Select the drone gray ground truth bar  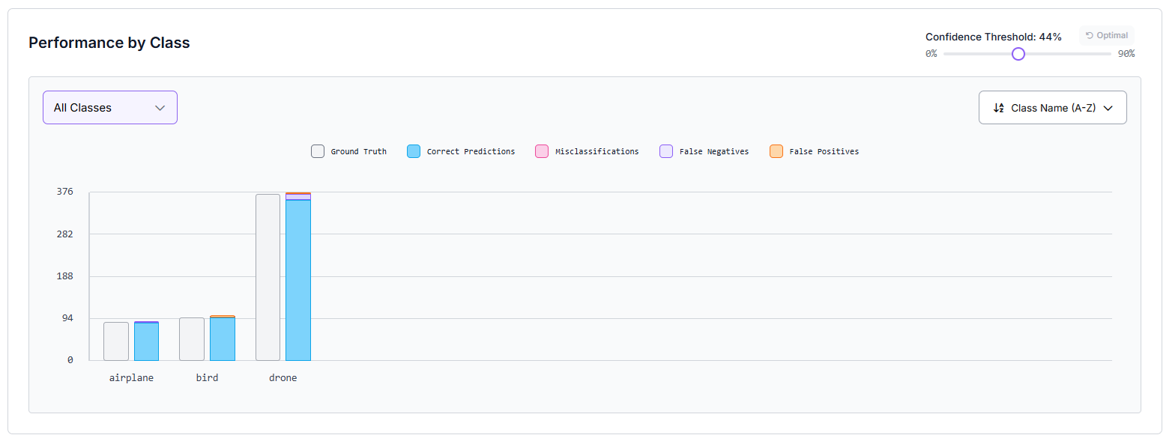tap(268, 277)
